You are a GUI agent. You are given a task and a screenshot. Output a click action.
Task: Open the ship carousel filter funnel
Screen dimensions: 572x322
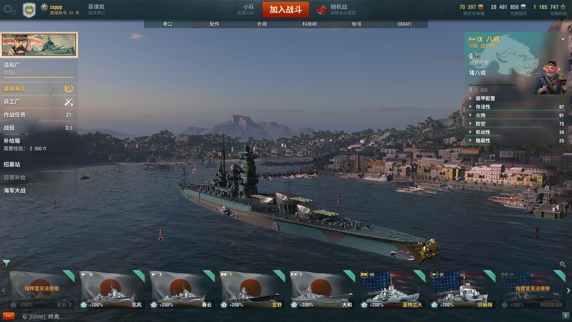click(x=7, y=263)
